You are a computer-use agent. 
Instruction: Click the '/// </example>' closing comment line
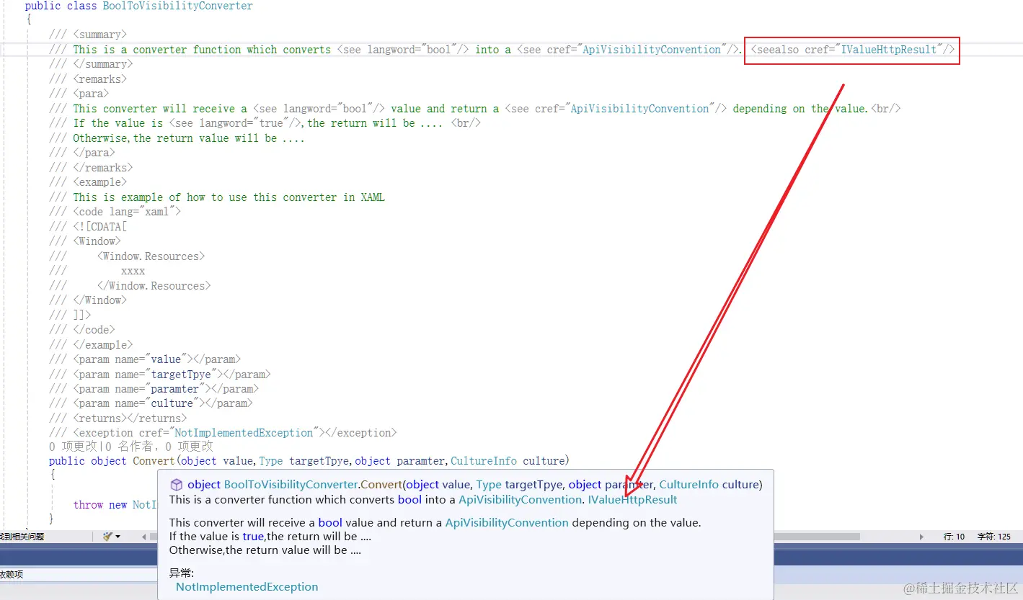(x=91, y=345)
